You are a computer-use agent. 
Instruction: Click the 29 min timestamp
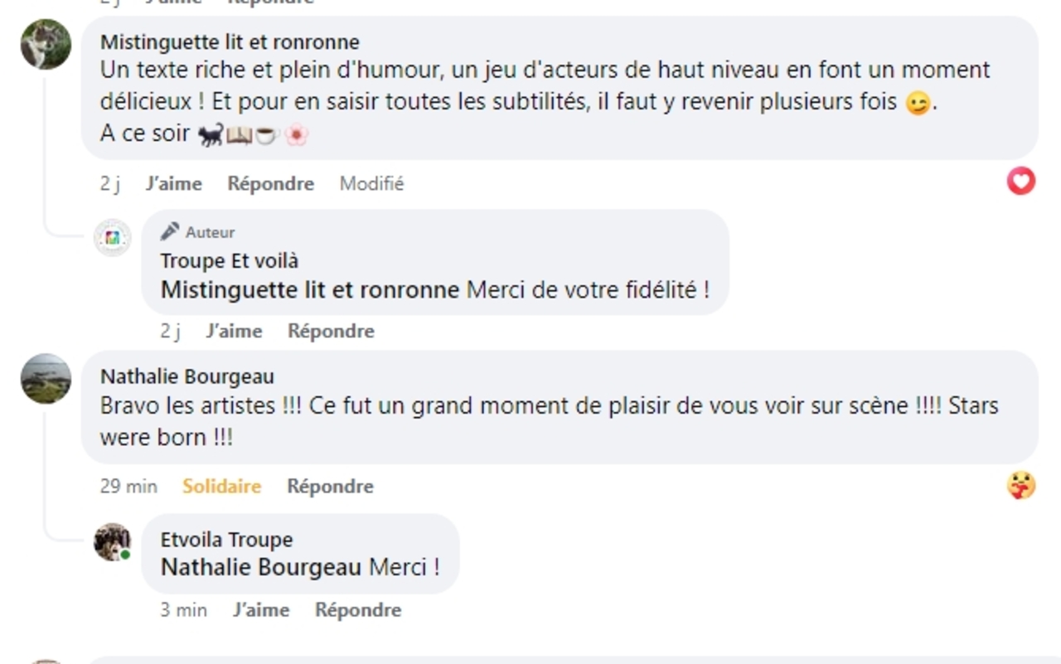point(128,487)
